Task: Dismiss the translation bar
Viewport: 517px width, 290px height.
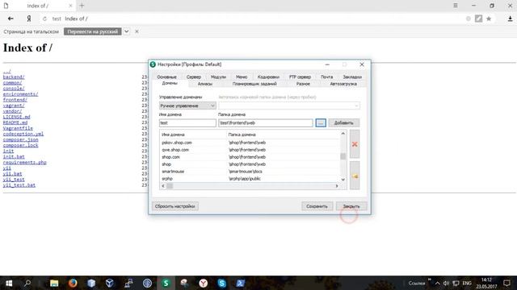Action: (137, 31)
